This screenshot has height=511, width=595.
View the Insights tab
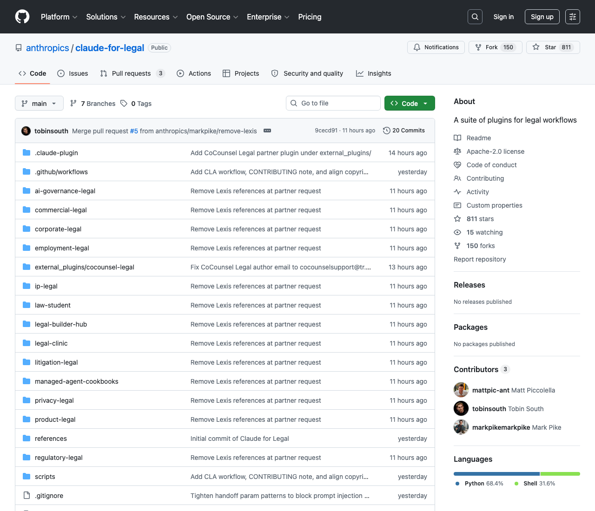pyautogui.click(x=373, y=73)
